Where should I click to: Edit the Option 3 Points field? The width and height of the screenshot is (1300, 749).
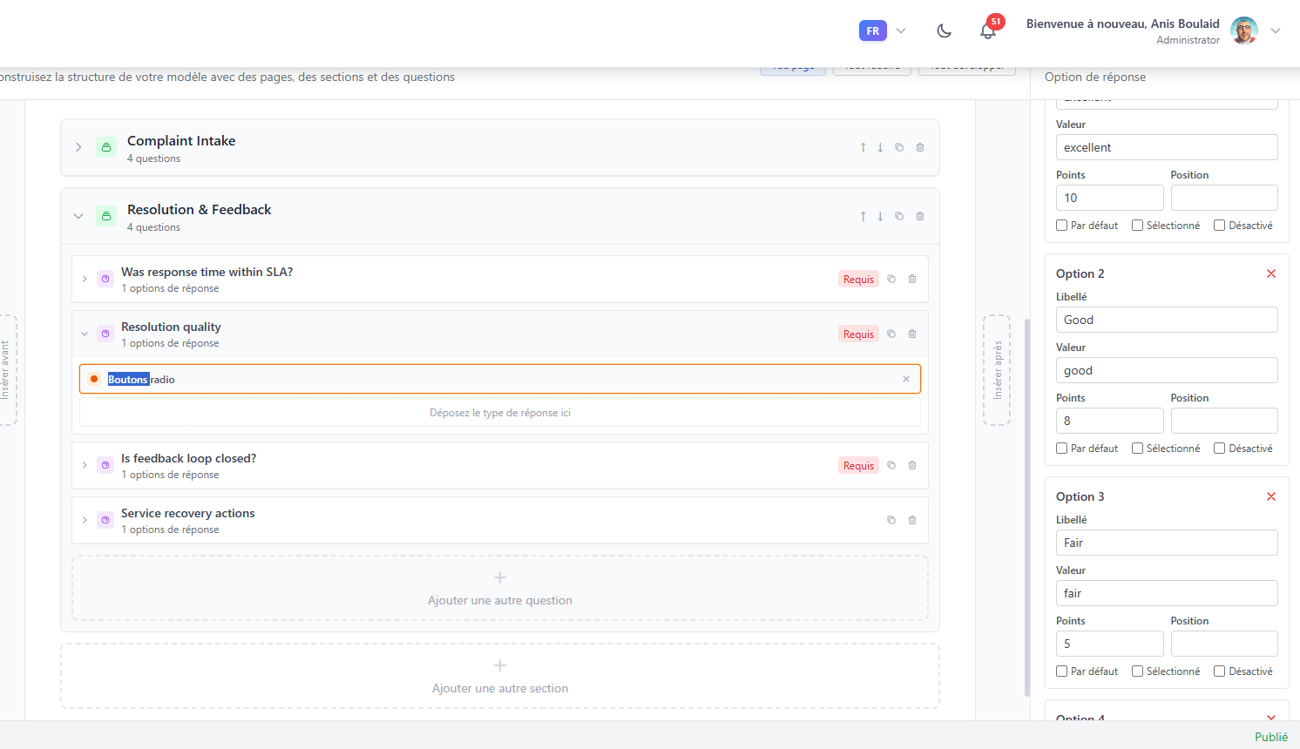(1109, 644)
